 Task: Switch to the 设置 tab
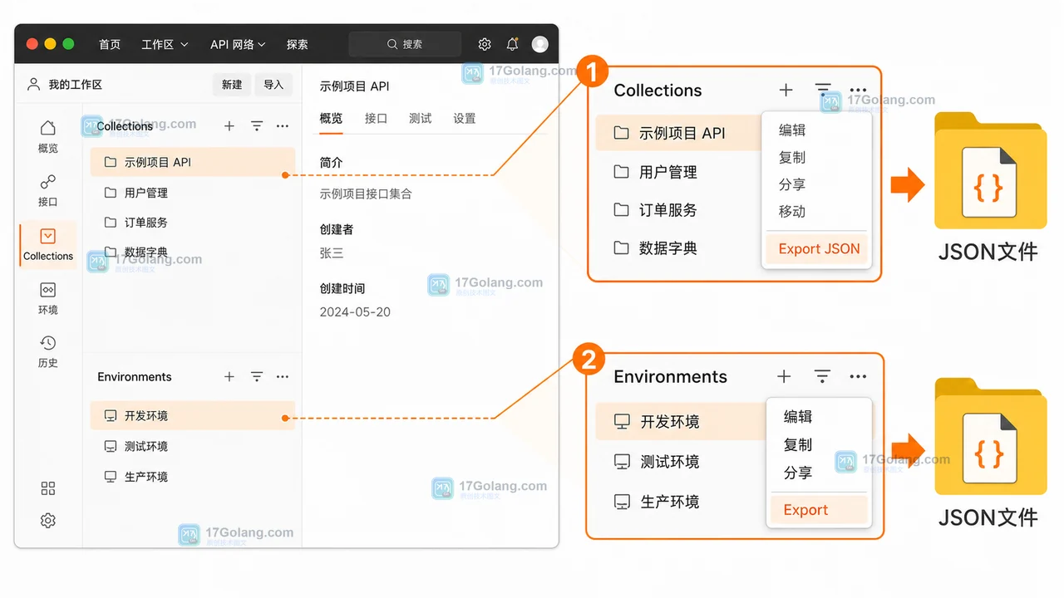click(x=465, y=119)
